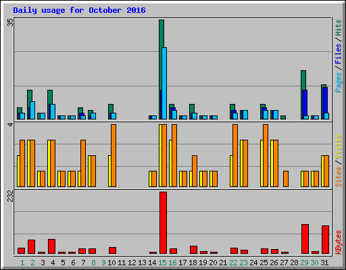Click day label '8' on the x-axis
The width and height of the screenshot is (346, 270).
click(93, 263)
